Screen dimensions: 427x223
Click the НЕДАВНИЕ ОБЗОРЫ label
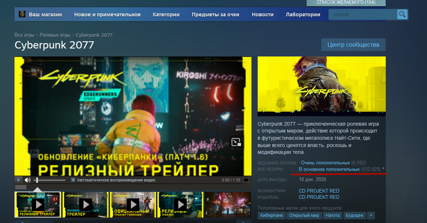tap(277, 163)
